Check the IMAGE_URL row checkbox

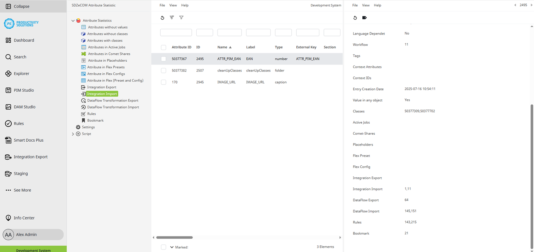164,82
